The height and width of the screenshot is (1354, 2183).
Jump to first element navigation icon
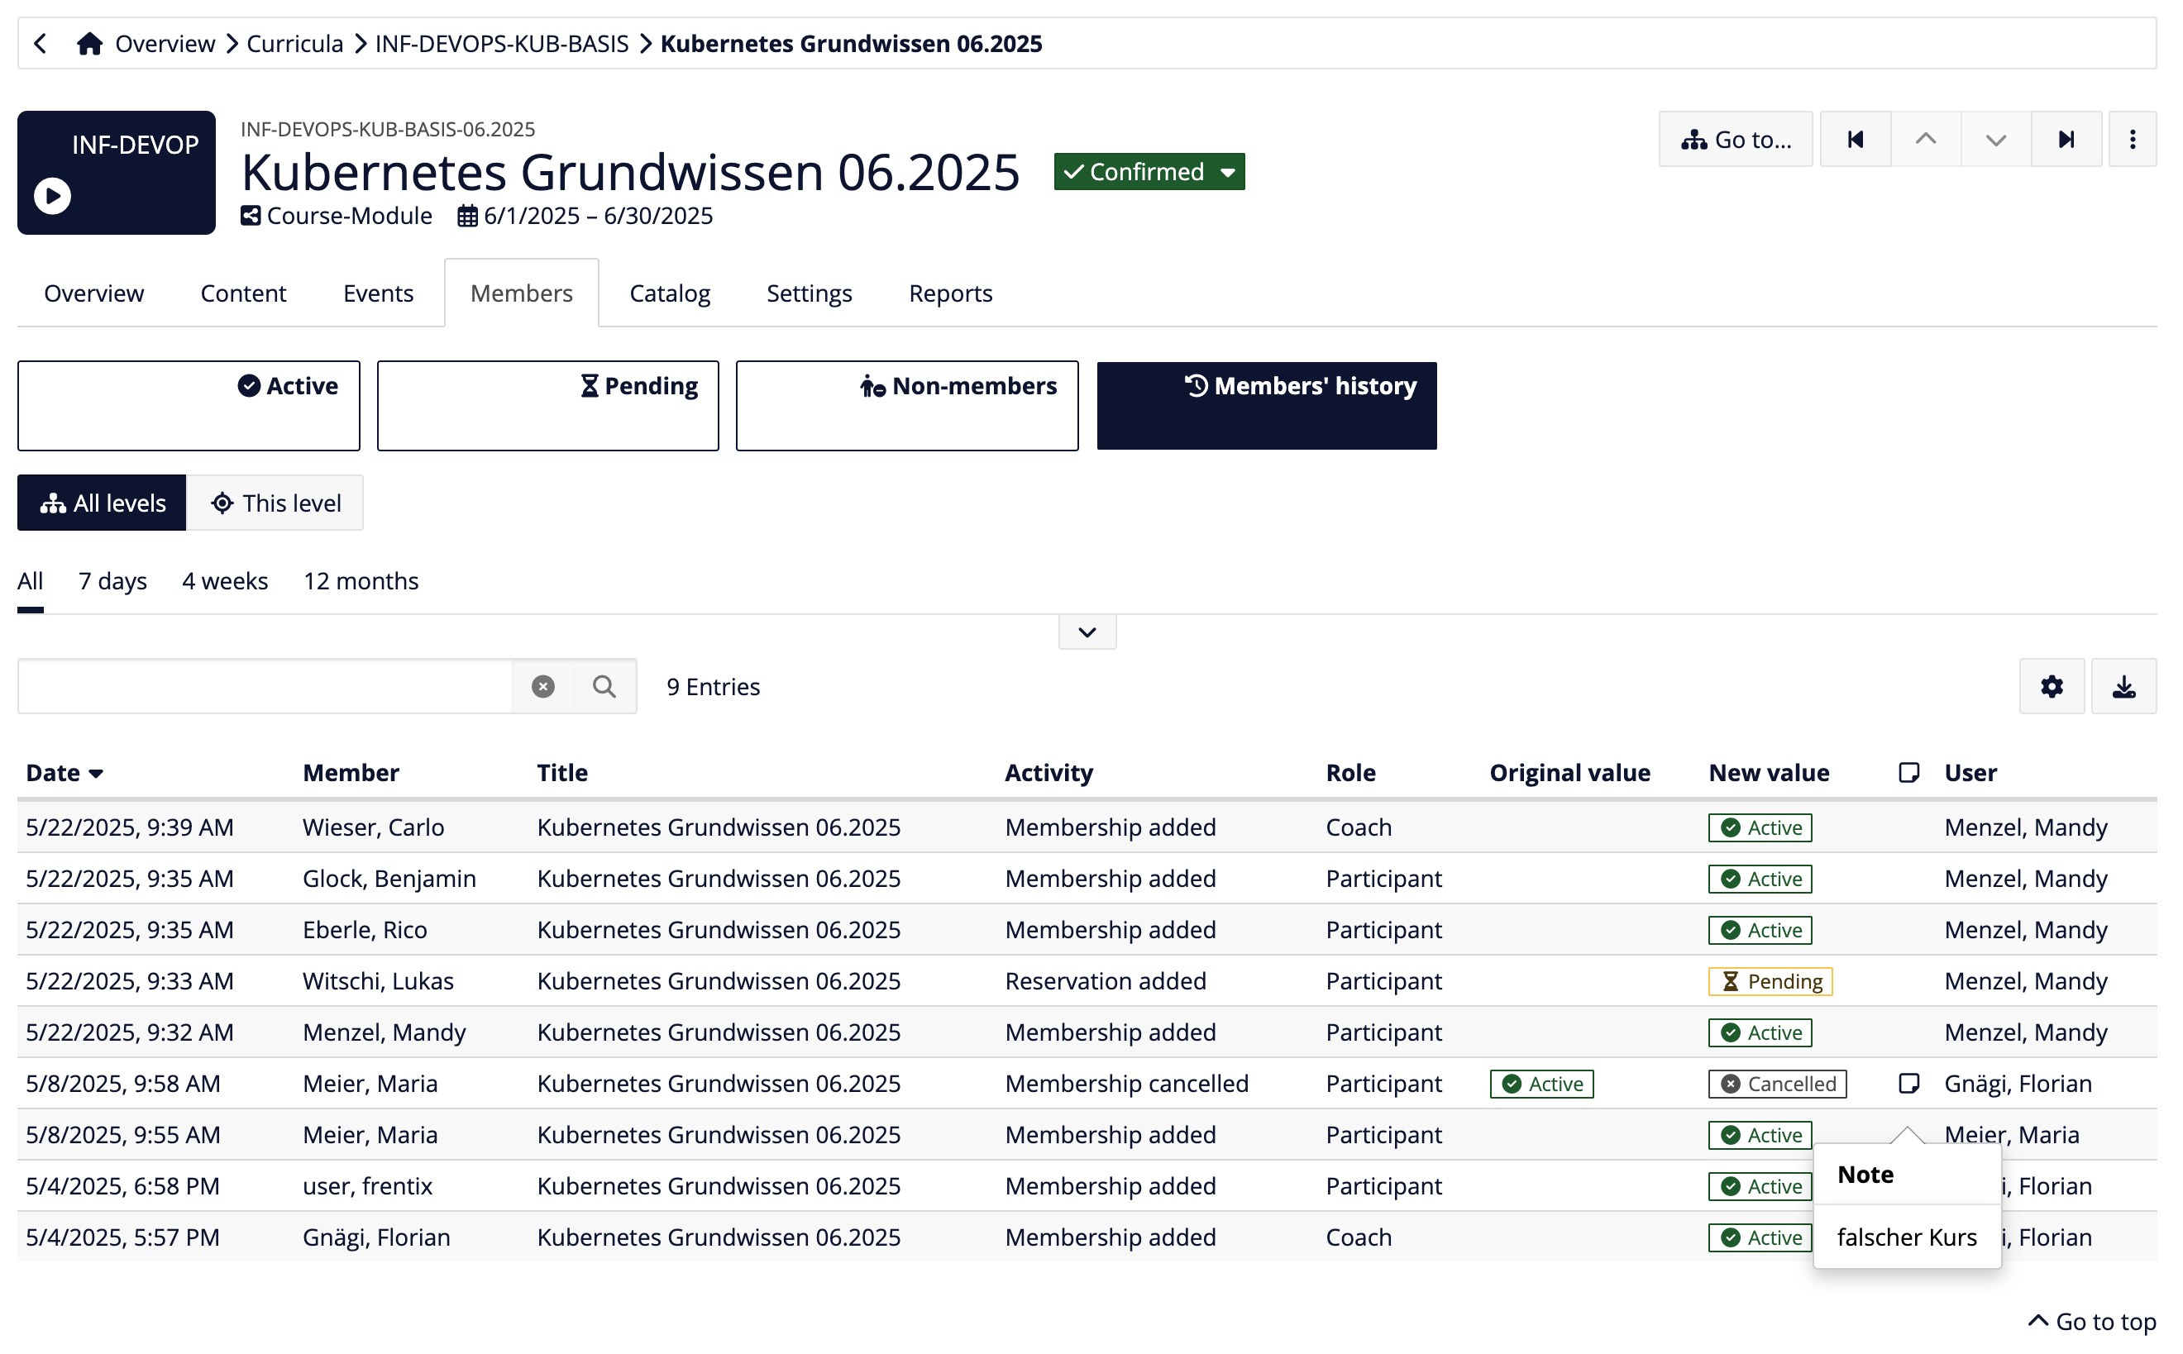(x=1854, y=140)
